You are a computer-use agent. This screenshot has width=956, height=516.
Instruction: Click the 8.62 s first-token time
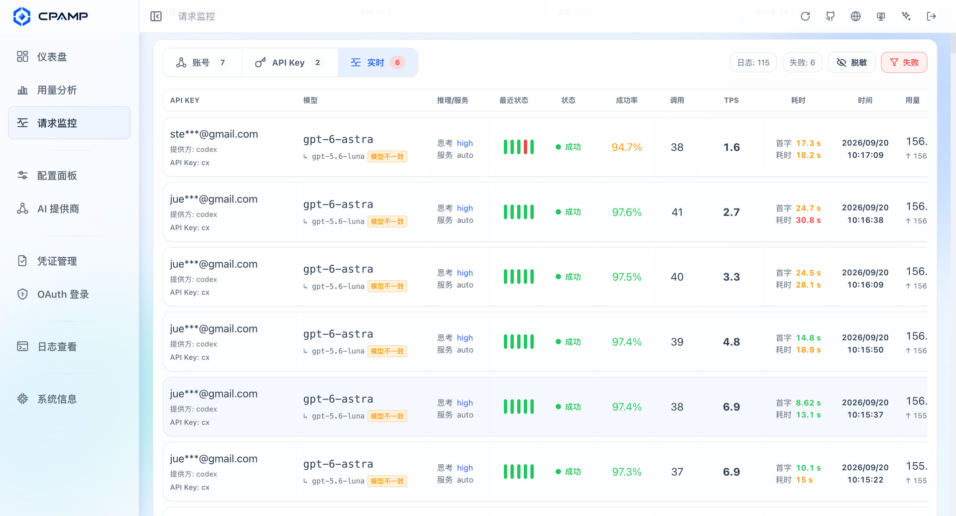(x=808, y=403)
